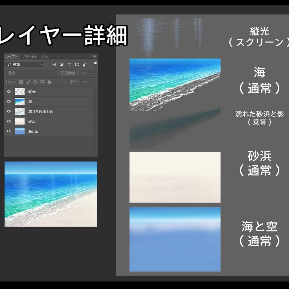Click lock image pixels brush icon
Screen dimensions: 289x289
point(28,82)
